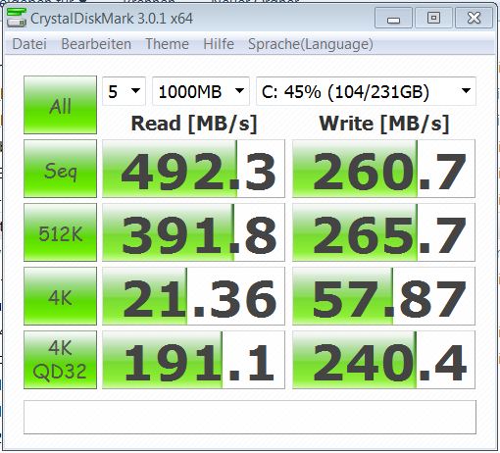Click the Seq read result 492.3
500x453 pixels.
point(193,169)
